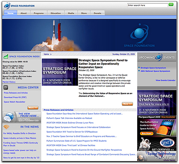This screenshot has height=164, width=179.
Task: Click the Press Releases and Articles section heading
Action: 58,110
